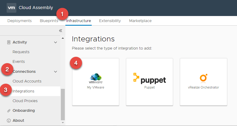
Task: Click the sidebar scroll down arrow
Action: (x=63, y=123)
